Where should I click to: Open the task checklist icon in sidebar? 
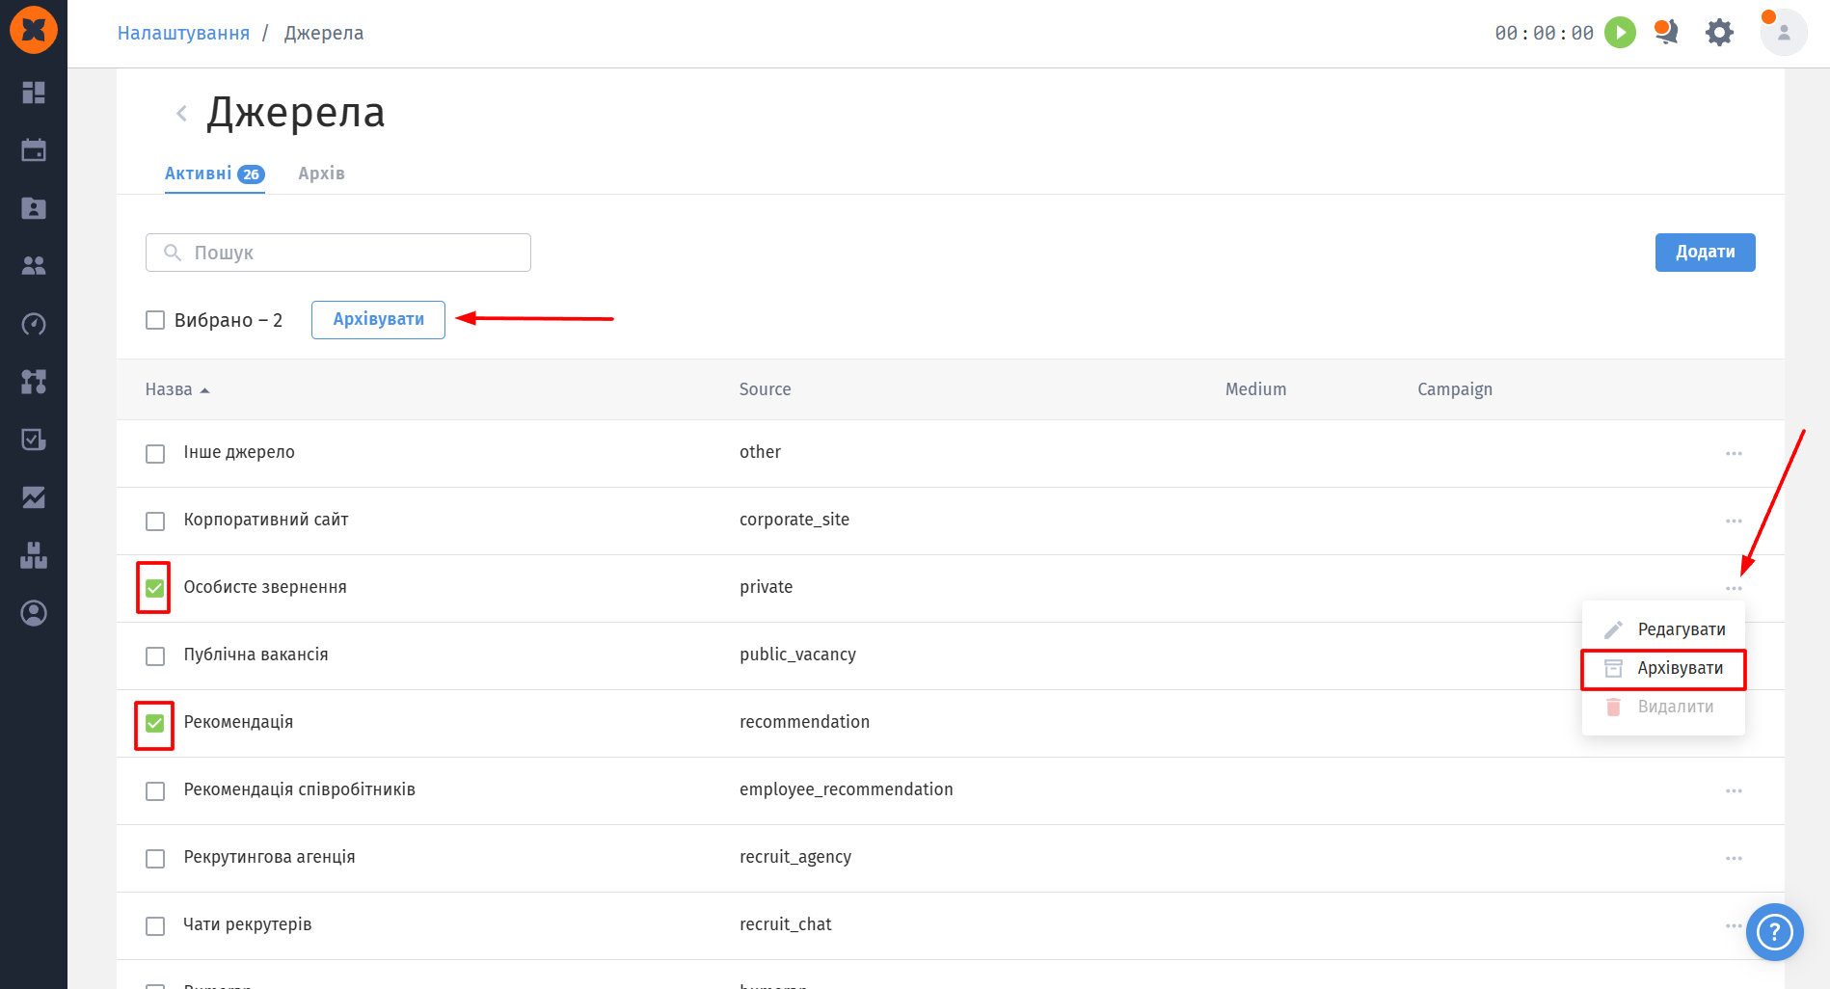34,440
